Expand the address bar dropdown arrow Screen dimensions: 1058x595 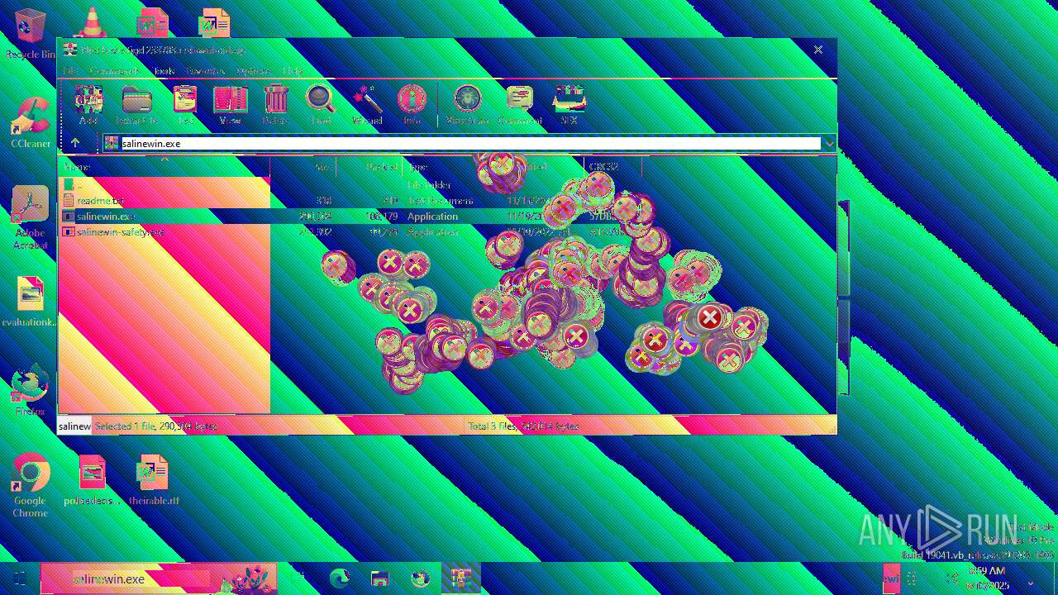pyautogui.click(x=829, y=143)
